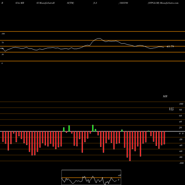Click the 'MR' panel title label

[165, 96]
